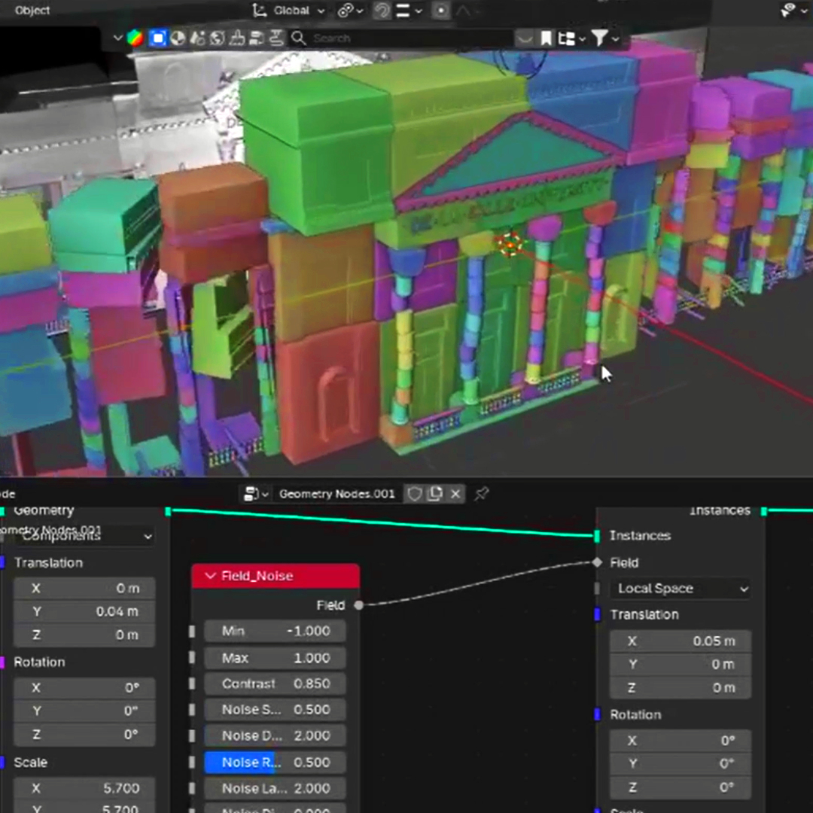Click the multicolor sphere icon
Image resolution: width=813 pixels, height=813 pixels.
[x=135, y=38]
